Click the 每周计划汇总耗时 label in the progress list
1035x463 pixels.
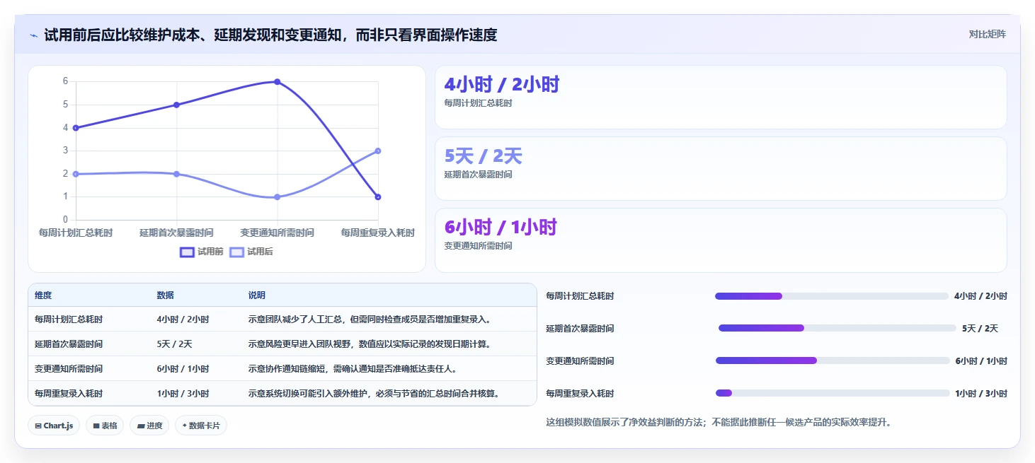[x=581, y=296]
